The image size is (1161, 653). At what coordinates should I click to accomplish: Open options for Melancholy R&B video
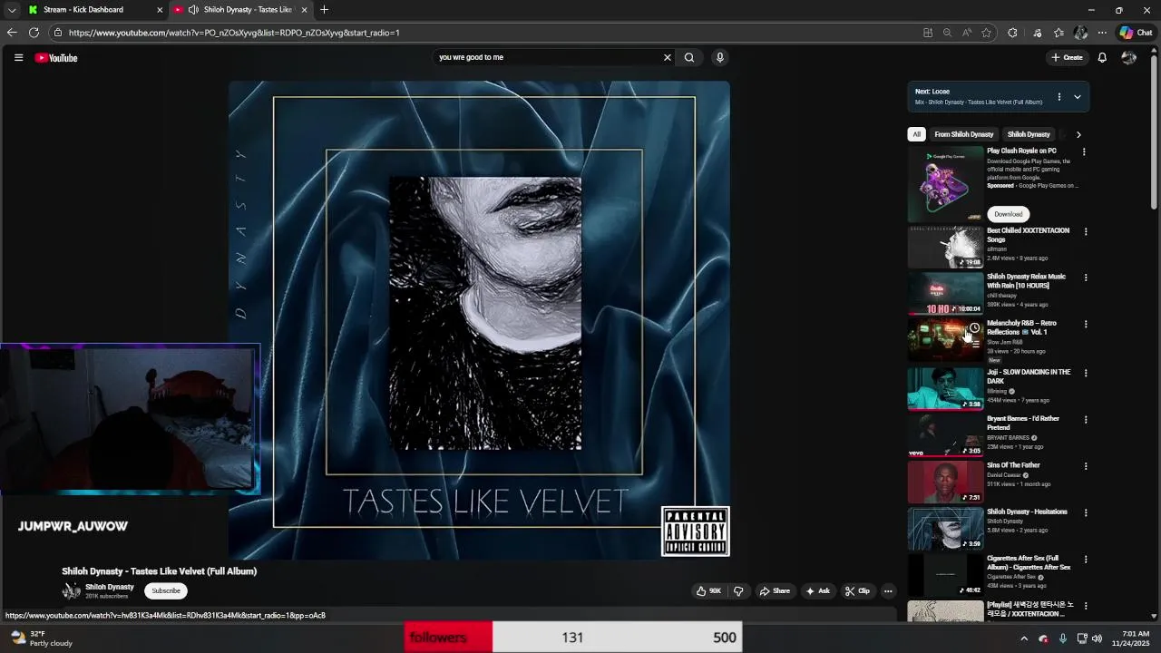1085,324
